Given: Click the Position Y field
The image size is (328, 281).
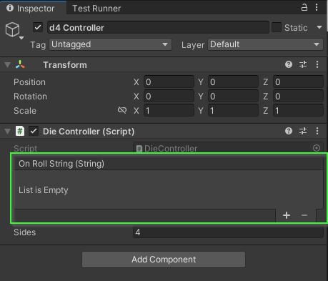Looking at the screenshot, I should (233, 82).
